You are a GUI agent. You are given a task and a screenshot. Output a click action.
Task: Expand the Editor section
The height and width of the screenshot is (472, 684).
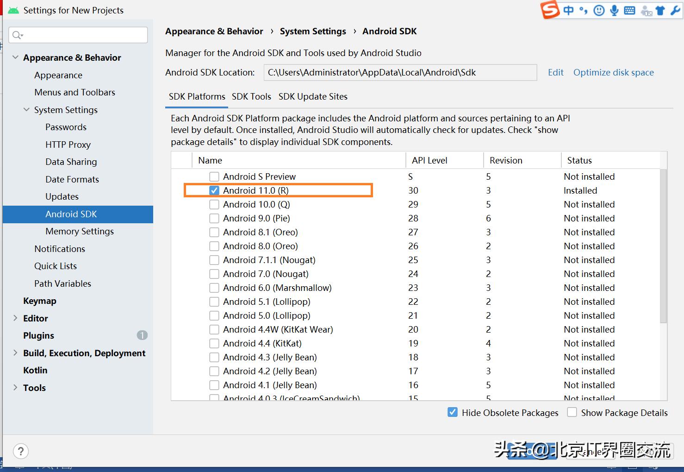click(x=15, y=318)
